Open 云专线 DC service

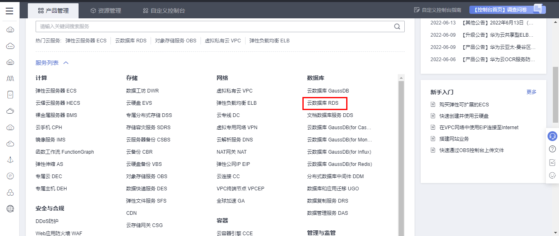coord(228,115)
